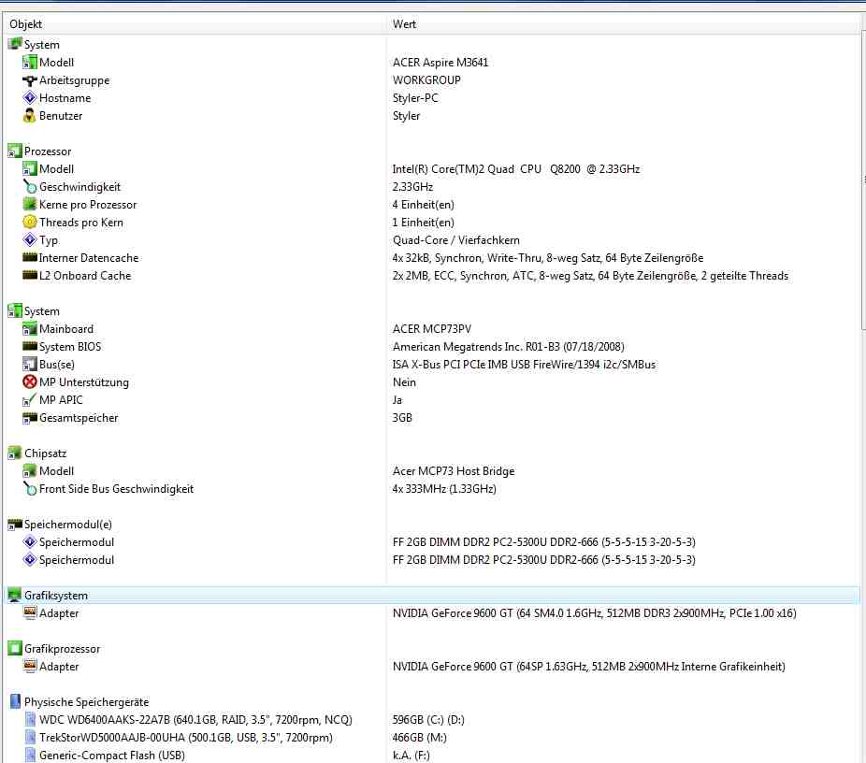Click the Front Side Bus Geschwindigkeit icon
Screen dimensions: 866x763
(30, 489)
